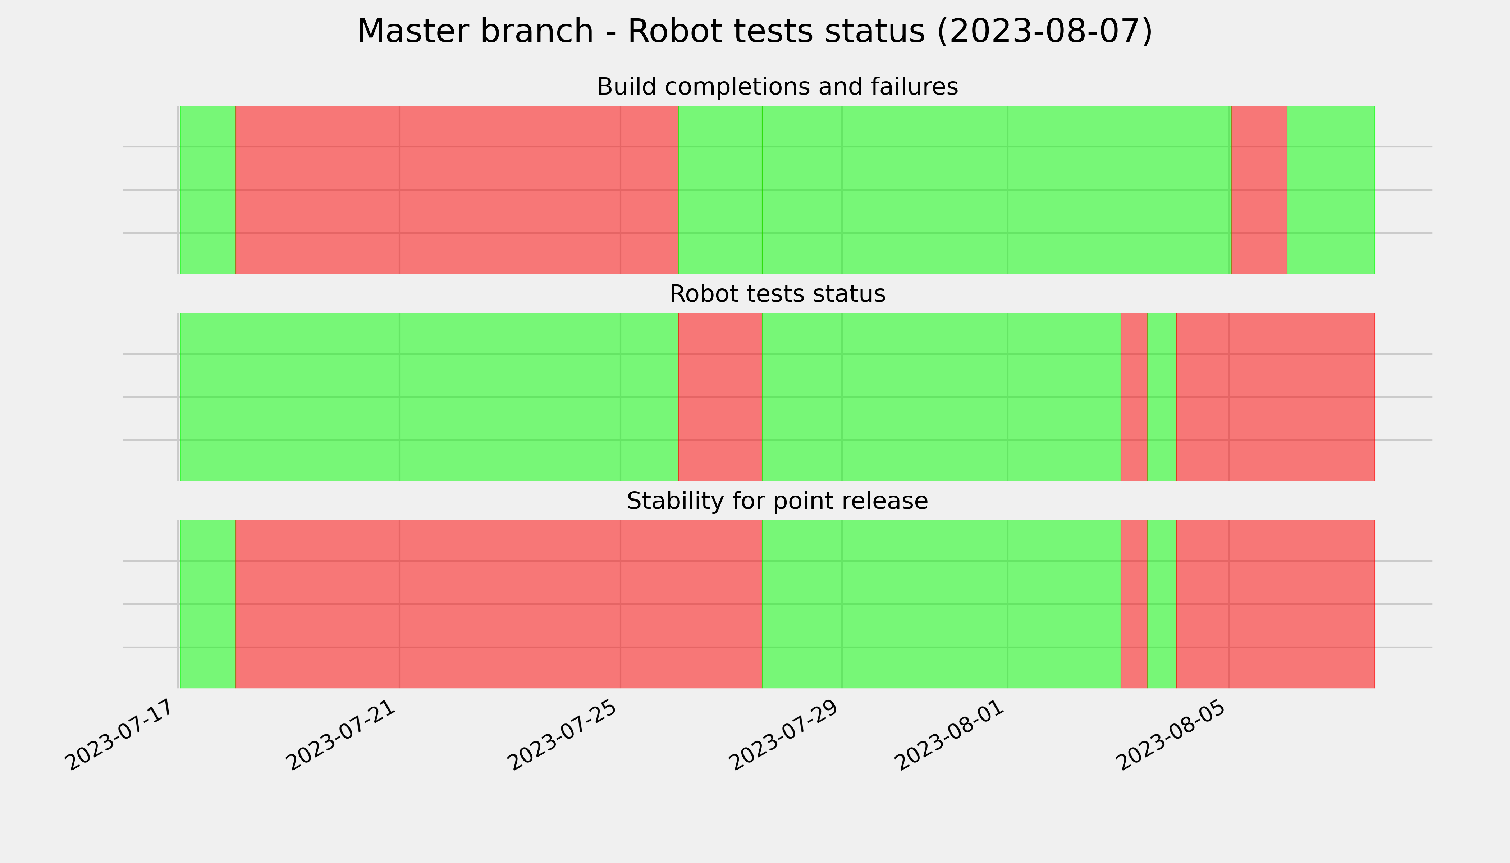This screenshot has width=1510, height=863.
Task: Click the first green block in Build completions chart
Action: point(207,190)
